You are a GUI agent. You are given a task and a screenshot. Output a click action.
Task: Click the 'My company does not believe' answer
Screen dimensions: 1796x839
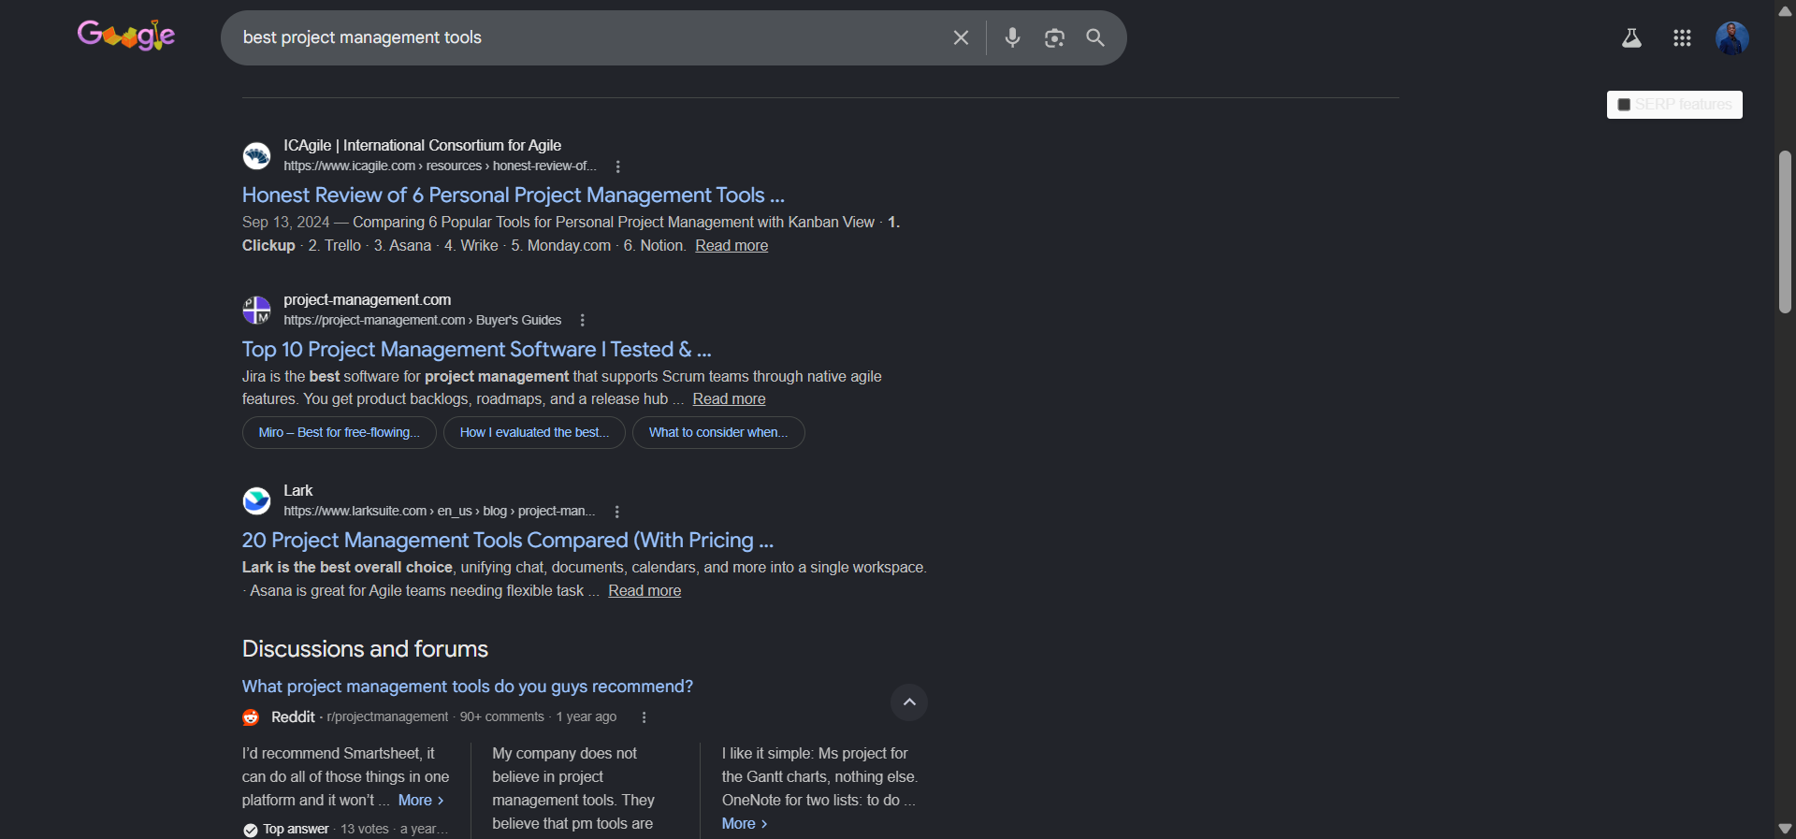pyautogui.click(x=573, y=788)
